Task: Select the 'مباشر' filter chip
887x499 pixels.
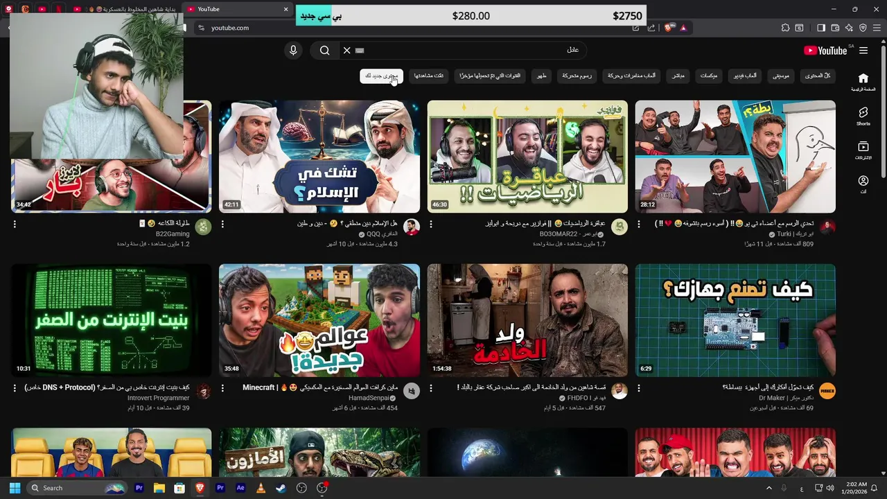Action: click(x=678, y=76)
